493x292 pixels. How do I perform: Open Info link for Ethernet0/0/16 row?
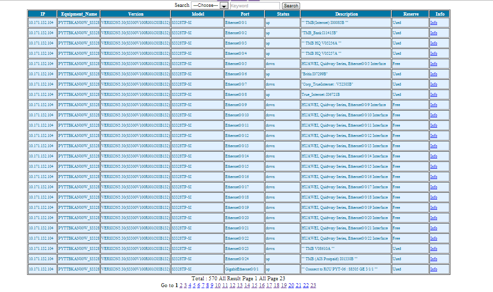point(434,177)
